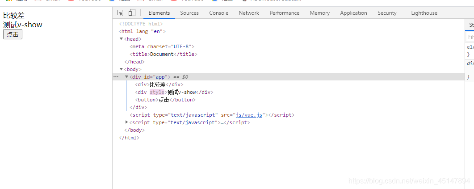The image size is (474, 189).
Task: Select the DOCTYPE html line
Action: [x=141, y=24]
